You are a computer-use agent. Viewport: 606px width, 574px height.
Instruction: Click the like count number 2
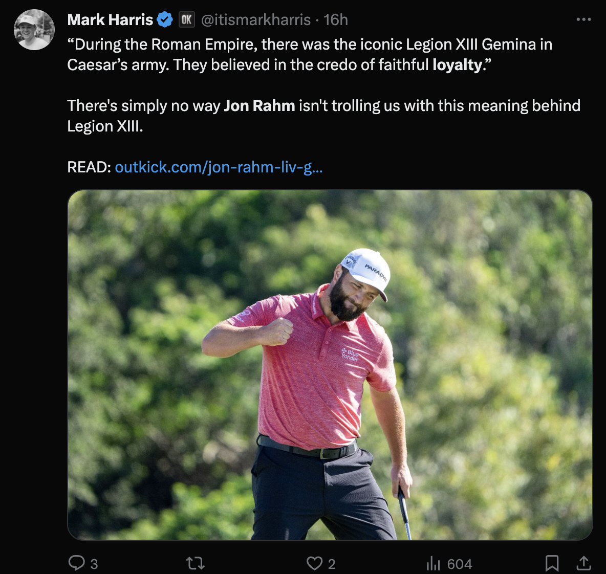332,564
